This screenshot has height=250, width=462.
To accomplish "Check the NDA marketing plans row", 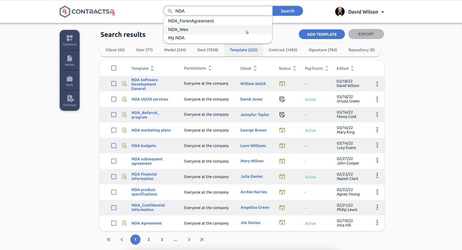I will pyautogui.click(x=114, y=130).
